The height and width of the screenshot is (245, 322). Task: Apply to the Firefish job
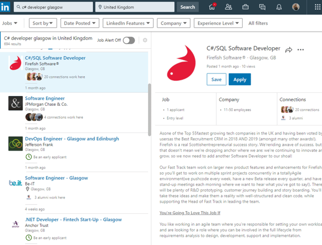240,79
